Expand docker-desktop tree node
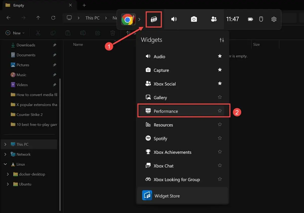This screenshot has width=304, height=213. tap(8, 174)
